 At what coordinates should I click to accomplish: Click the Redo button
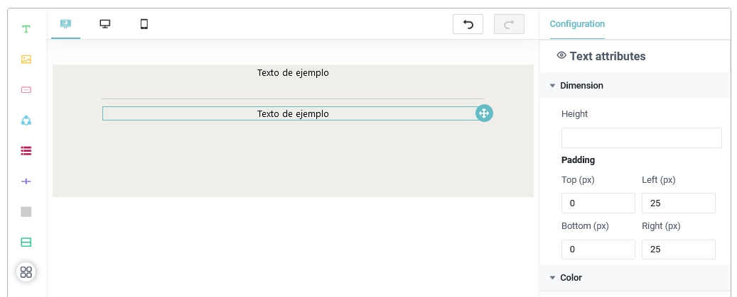coord(509,24)
